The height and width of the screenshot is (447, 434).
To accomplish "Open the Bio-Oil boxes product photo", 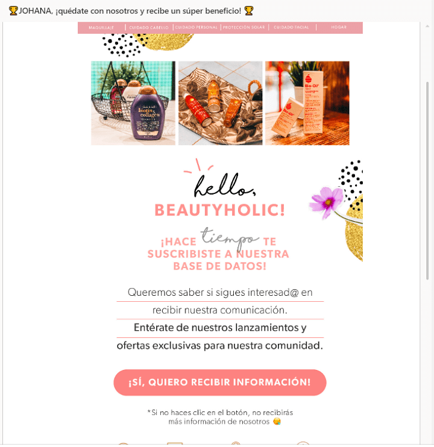I will (x=307, y=103).
